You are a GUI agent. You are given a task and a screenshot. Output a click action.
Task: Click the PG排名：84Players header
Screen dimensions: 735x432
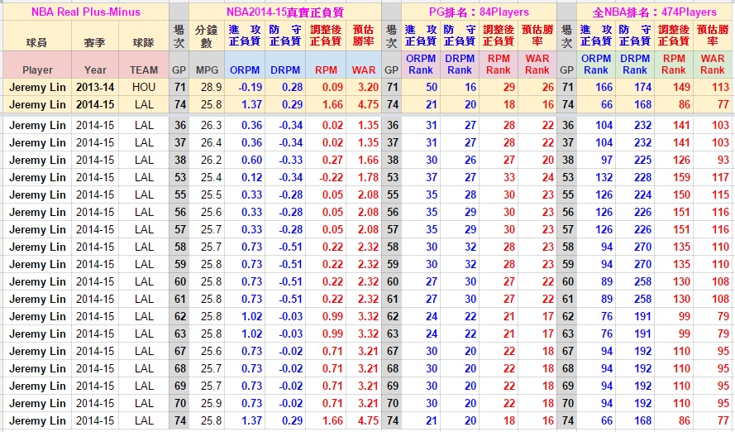[479, 12]
